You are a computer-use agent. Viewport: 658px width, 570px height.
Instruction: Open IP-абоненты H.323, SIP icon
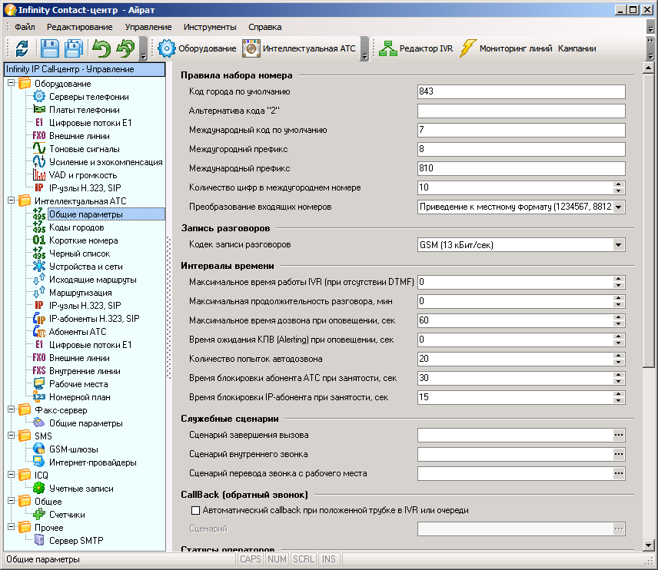coord(39,318)
